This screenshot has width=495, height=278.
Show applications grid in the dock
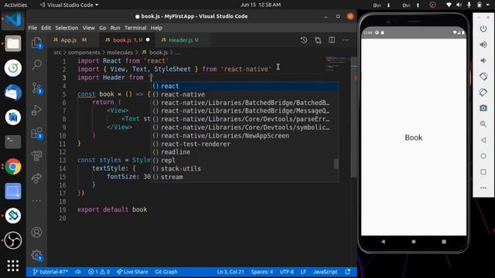(13, 266)
